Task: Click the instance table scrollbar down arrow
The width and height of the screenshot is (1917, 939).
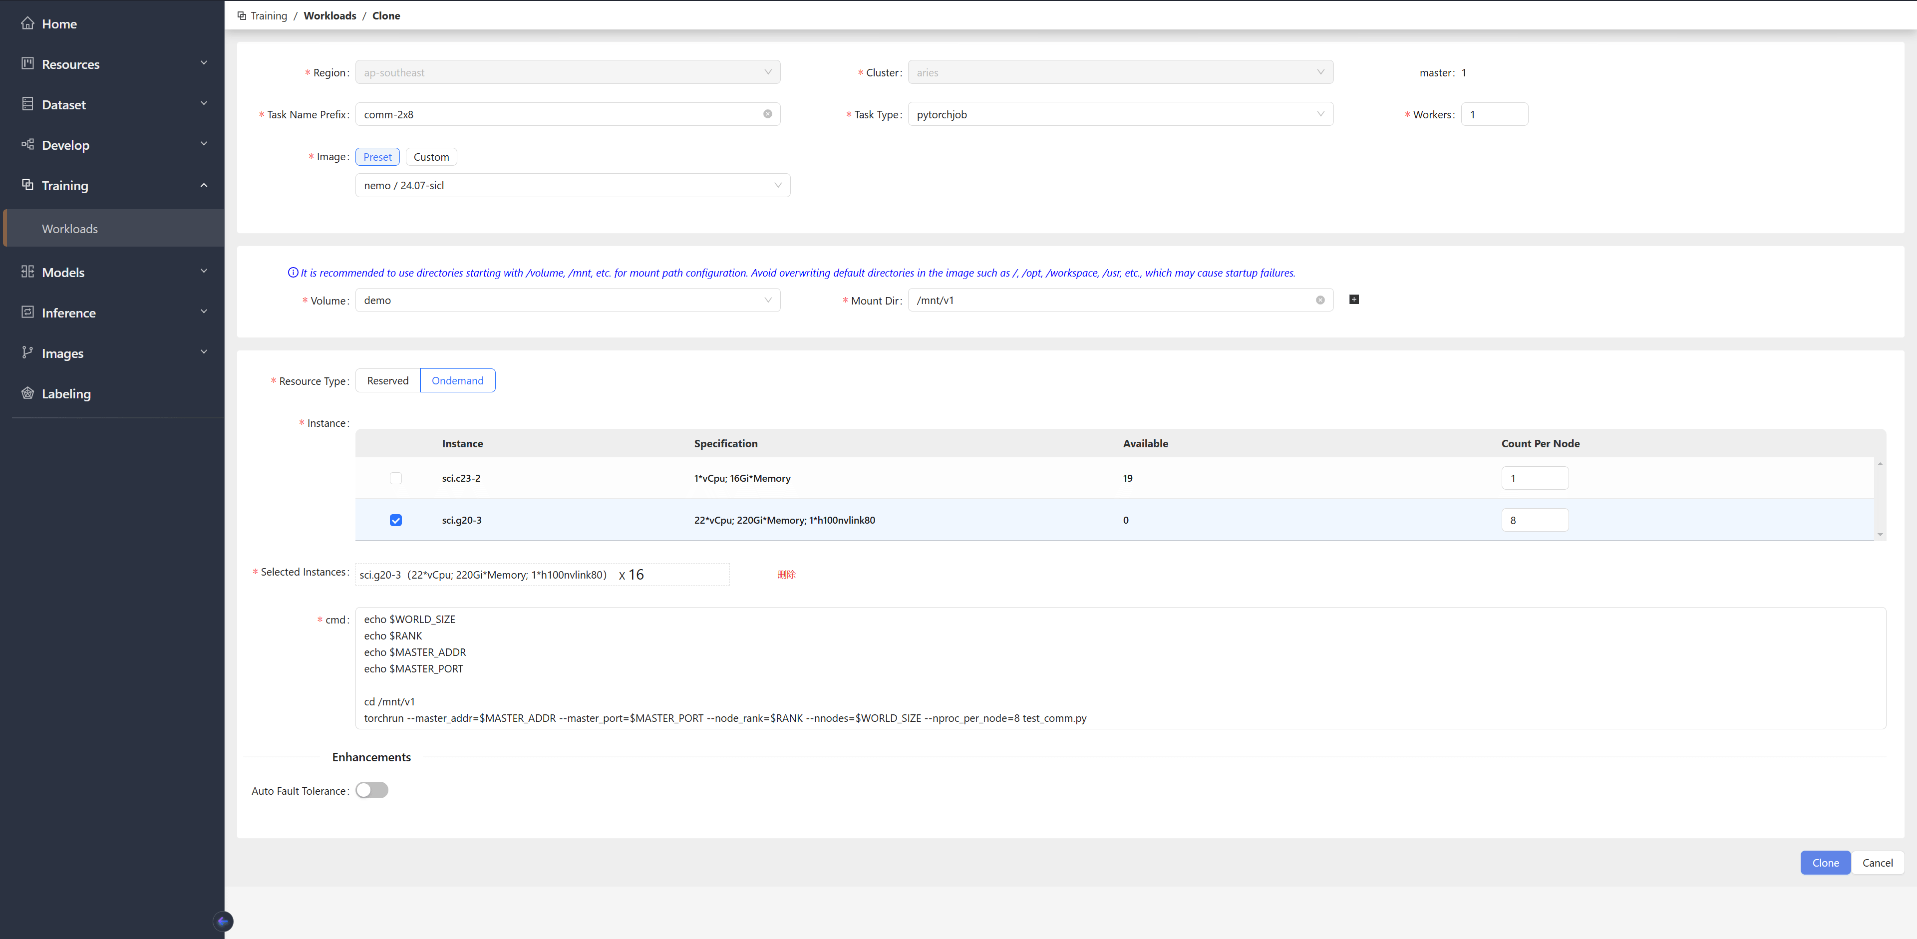Action: (1880, 534)
